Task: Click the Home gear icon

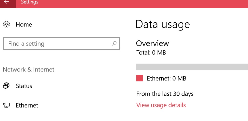Action: pos(6,25)
